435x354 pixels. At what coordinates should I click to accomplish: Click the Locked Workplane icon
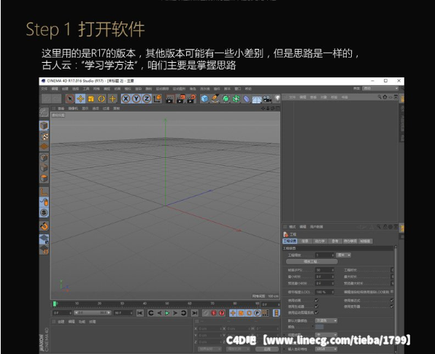[x=44, y=239]
